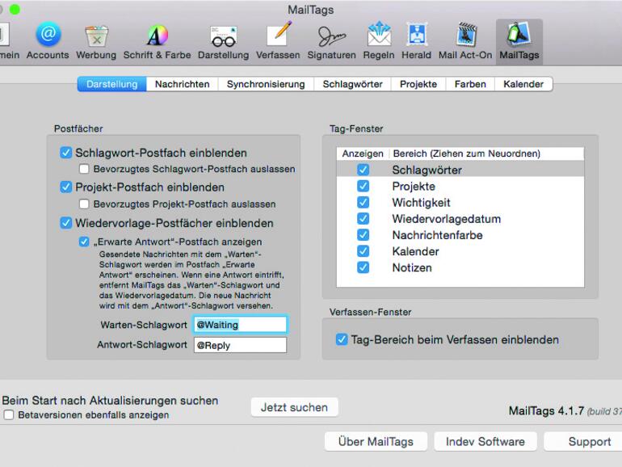
Task: Open the Werbung junk mail pane
Action: point(96,42)
